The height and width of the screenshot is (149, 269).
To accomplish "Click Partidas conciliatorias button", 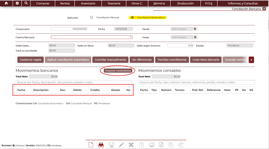I will pyautogui.click(x=172, y=60).
